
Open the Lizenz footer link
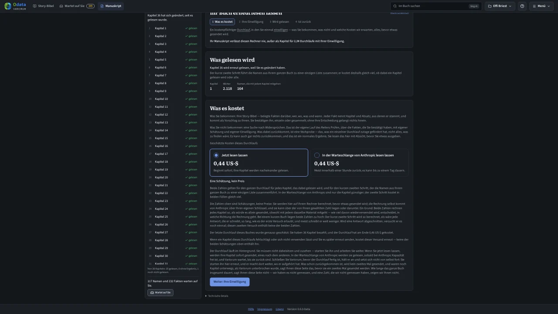coord(279,309)
